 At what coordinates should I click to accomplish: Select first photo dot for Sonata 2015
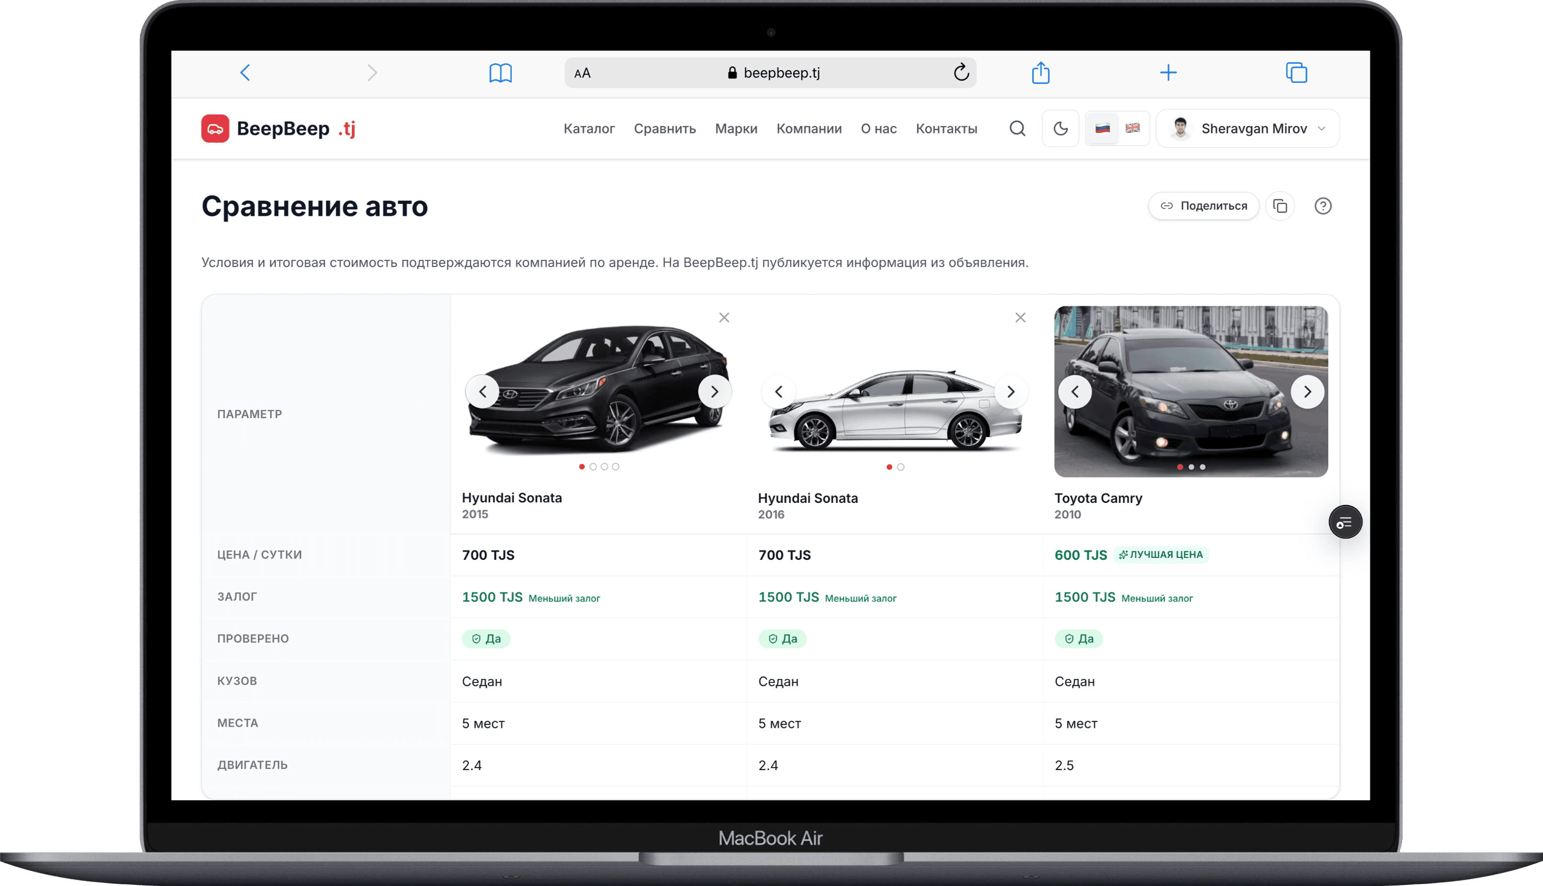tap(582, 467)
